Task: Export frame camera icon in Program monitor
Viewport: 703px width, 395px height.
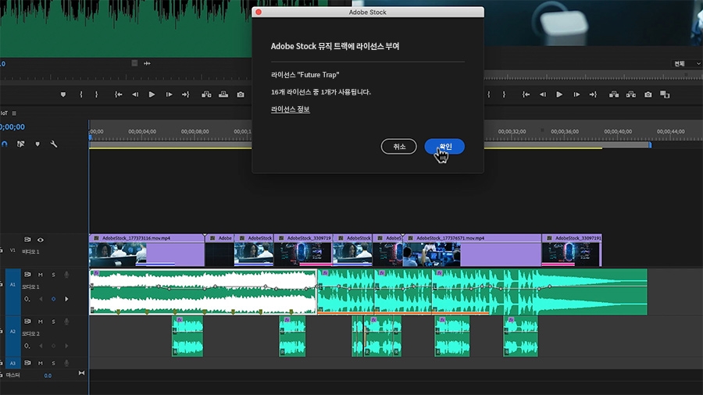Action: click(x=648, y=94)
